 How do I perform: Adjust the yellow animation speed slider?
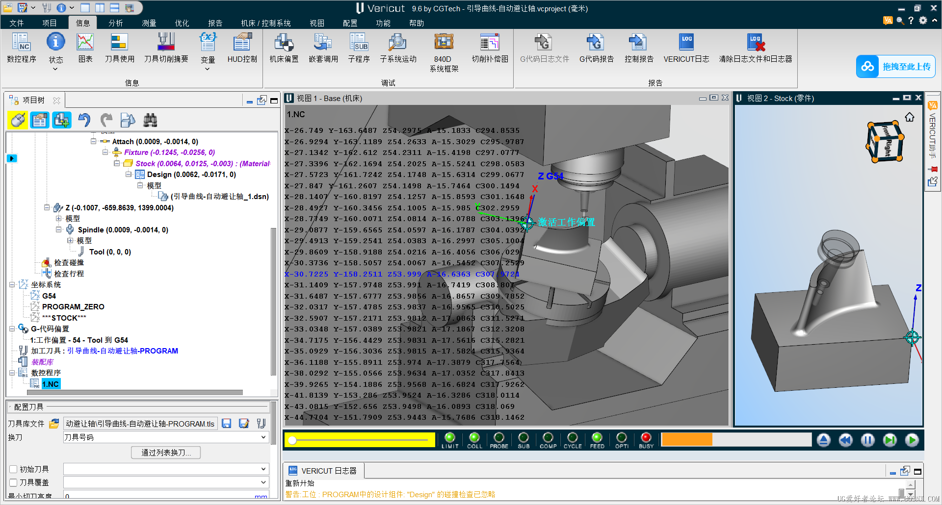tap(360, 440)
